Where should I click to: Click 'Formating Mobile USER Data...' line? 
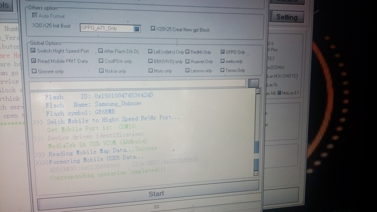click(89, 160)
